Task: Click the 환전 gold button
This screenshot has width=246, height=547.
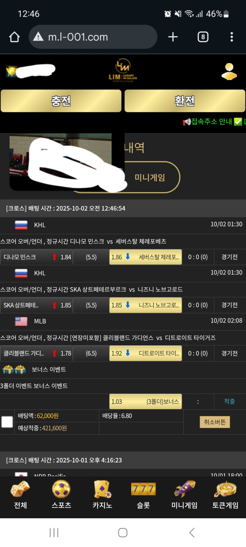Action: coord(185,101)
